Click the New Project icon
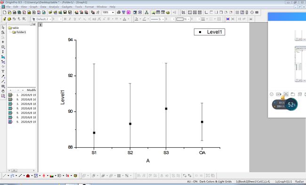306x185 pixels. (x=5, y=12)
